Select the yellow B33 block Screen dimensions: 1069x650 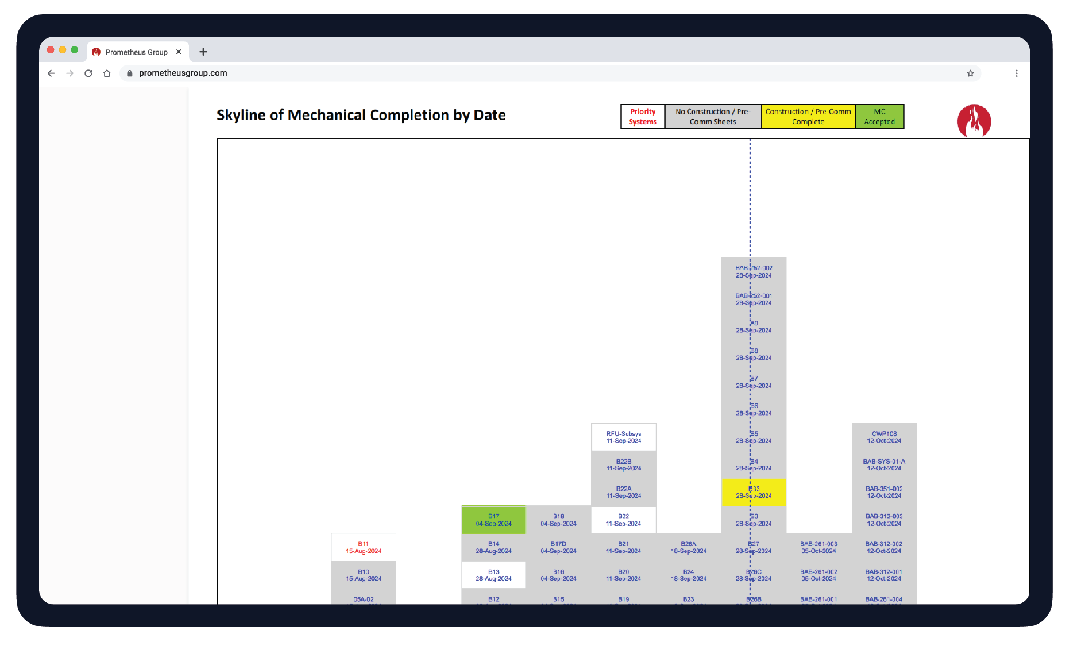click(x=754, y=492)
